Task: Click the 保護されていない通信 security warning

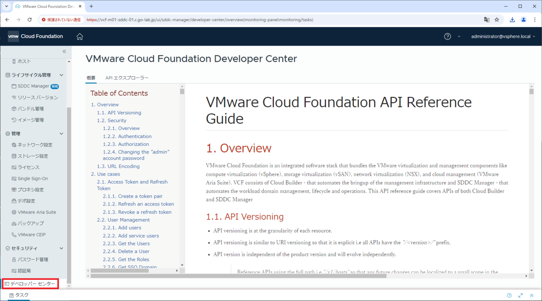Action: pos(61,20)
